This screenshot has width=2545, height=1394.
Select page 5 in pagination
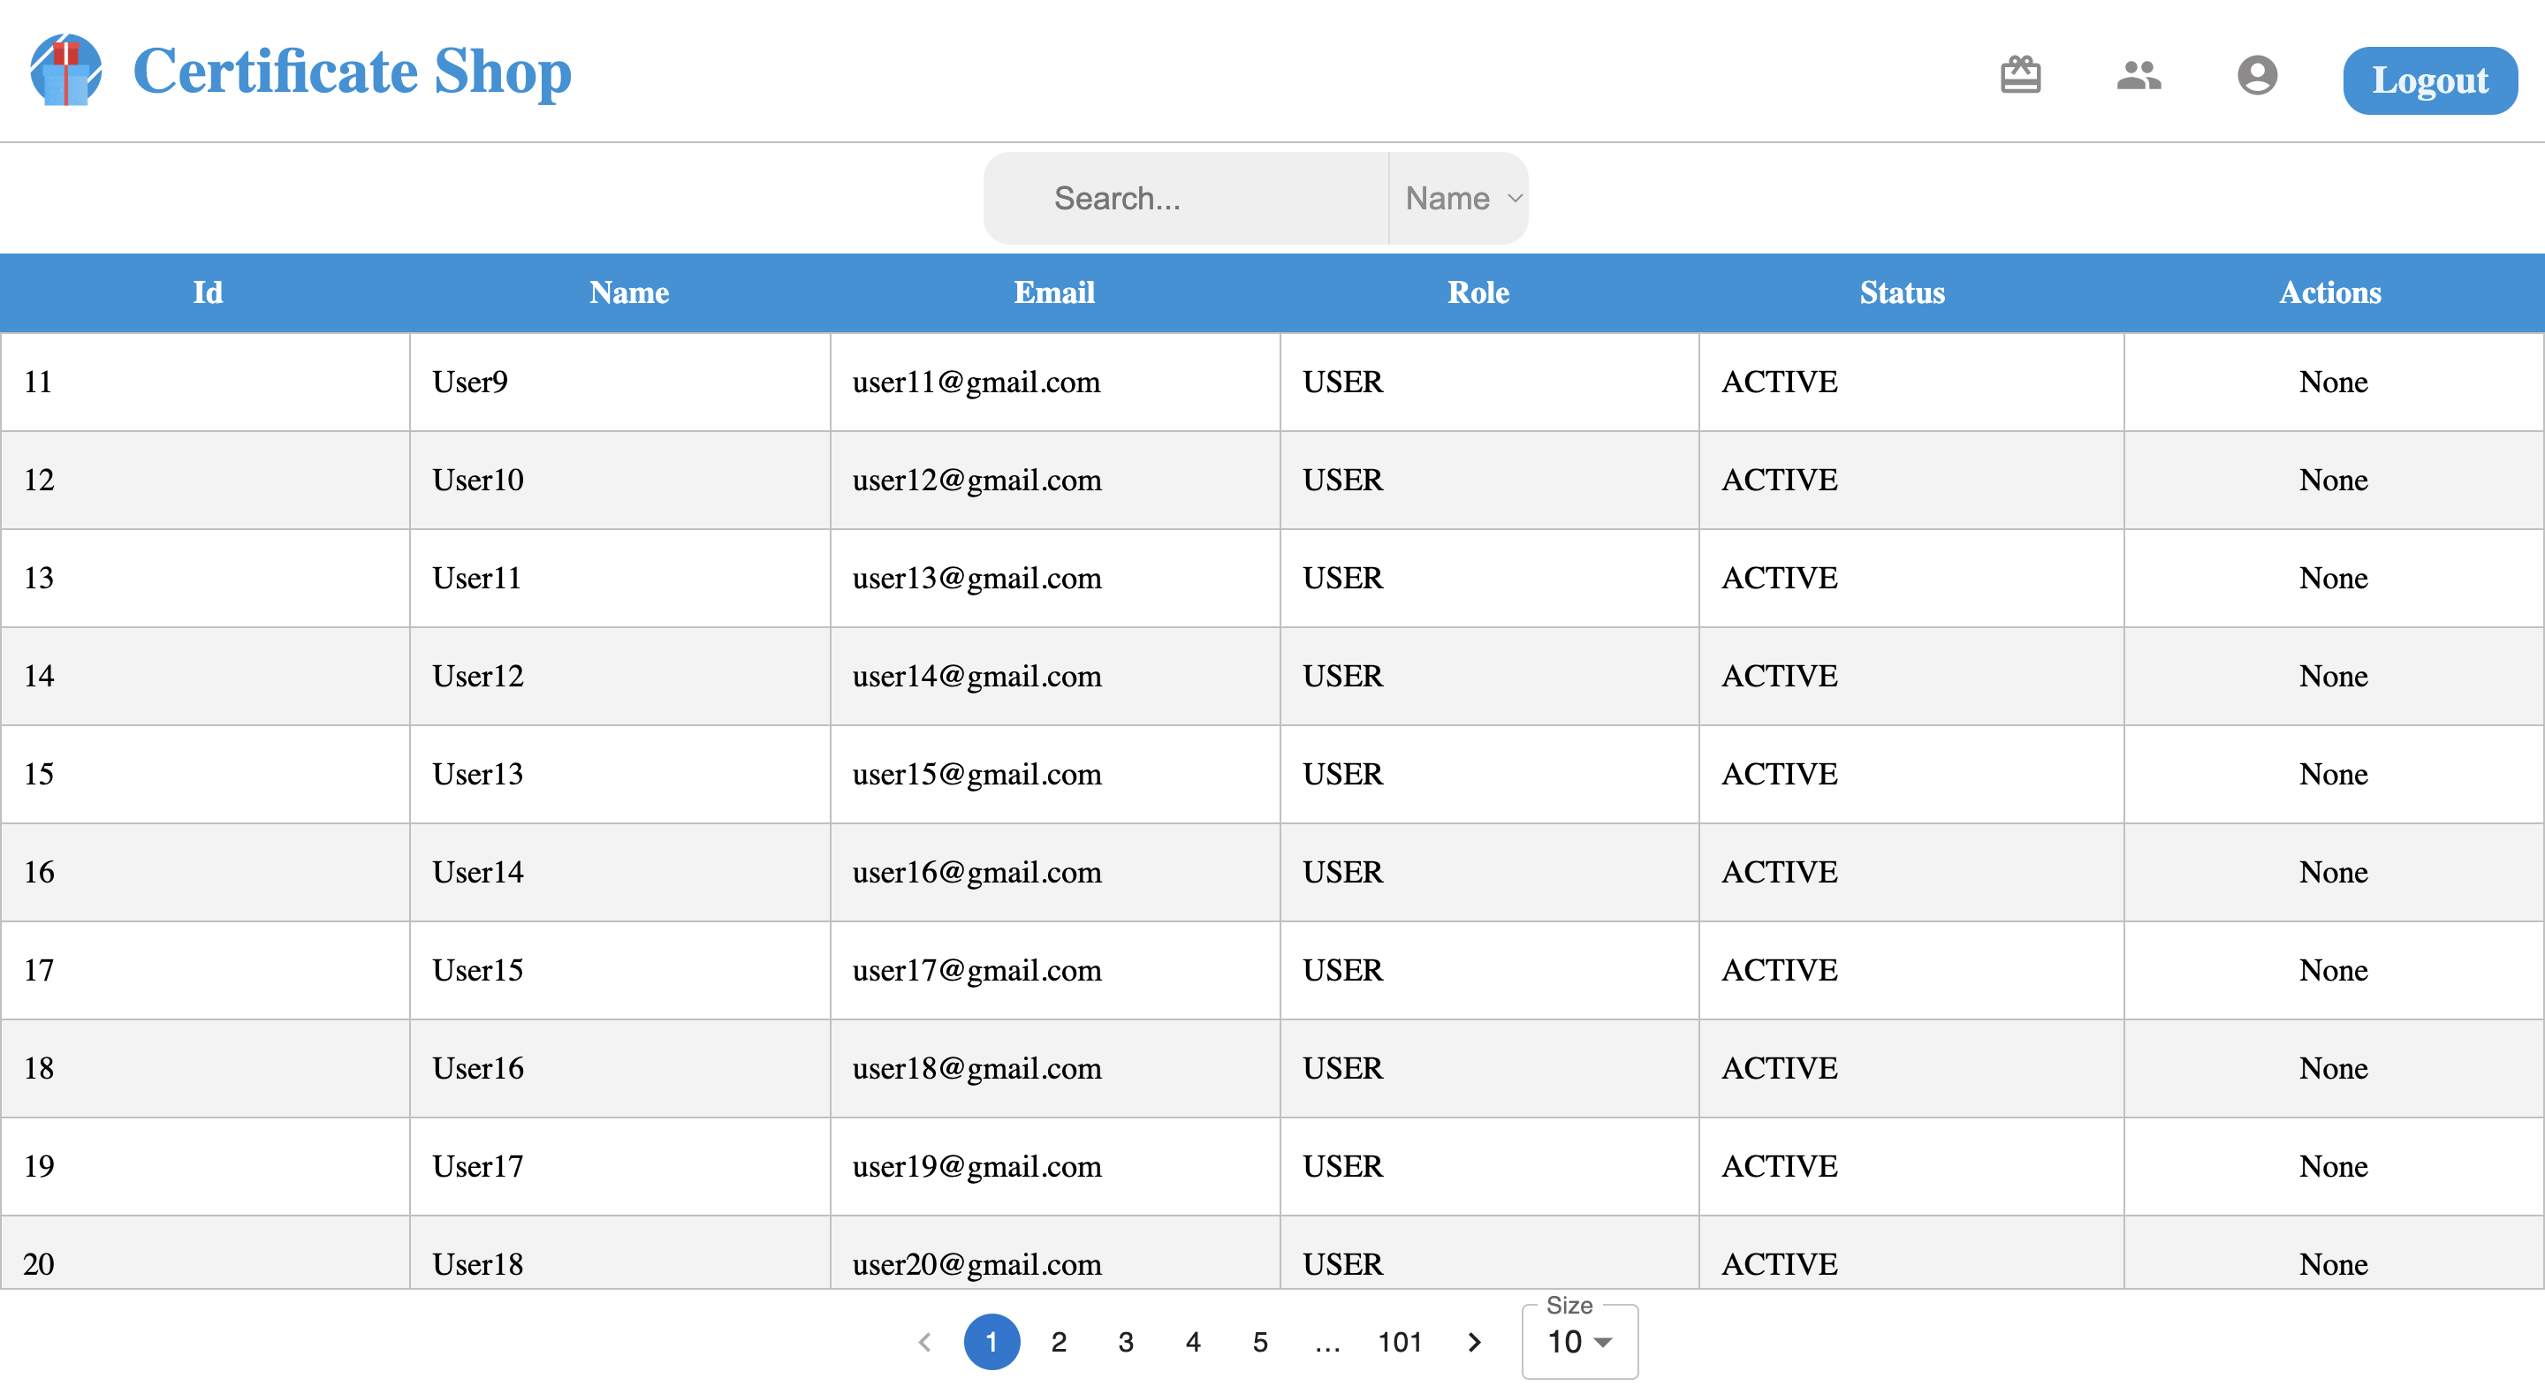tap(1259, 1342)
